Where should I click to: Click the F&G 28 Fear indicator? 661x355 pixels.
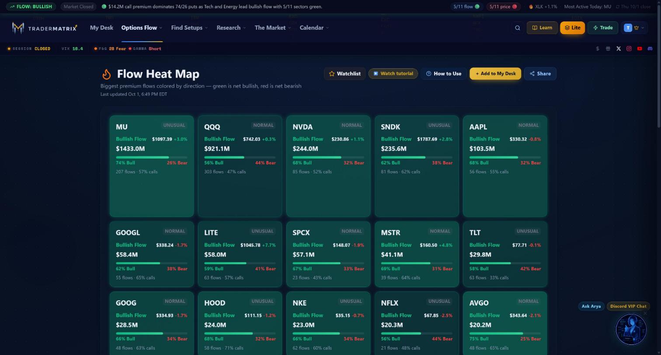(x=110, y=49)
